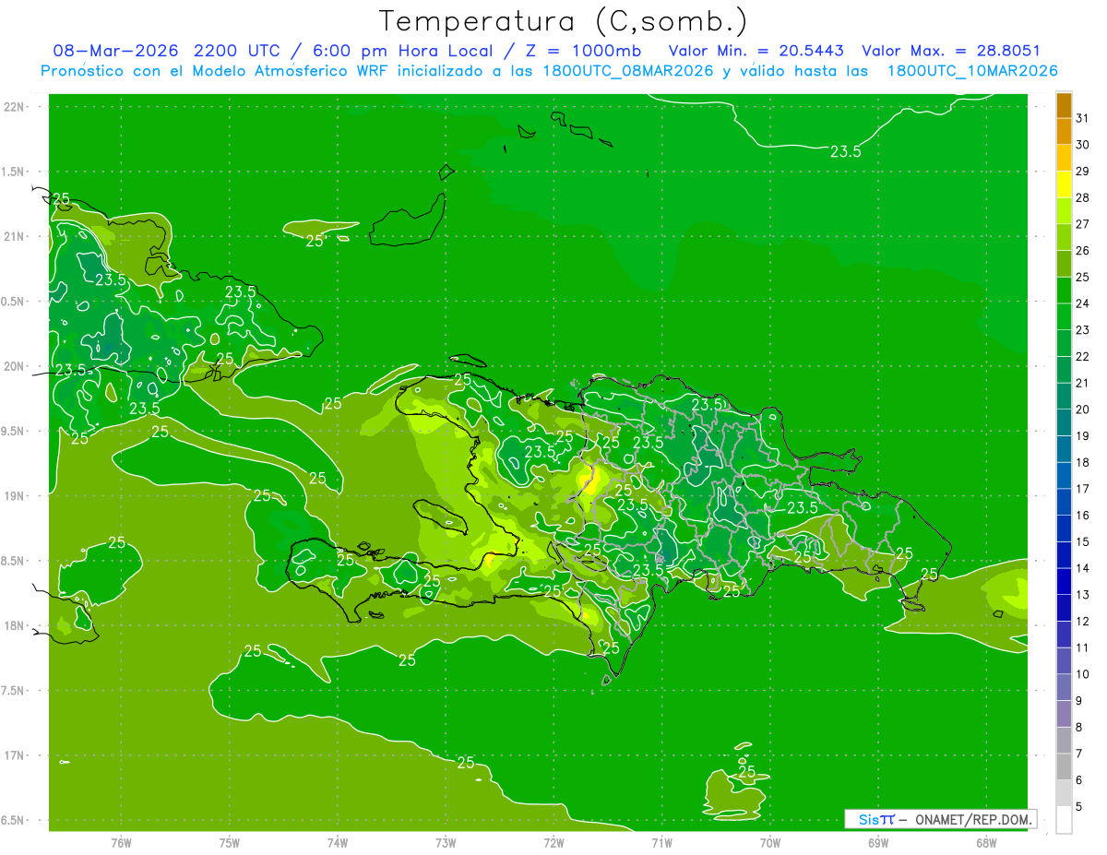Click the '74W' longitude label
1107x855 pixels.
[x=338, y=842]
